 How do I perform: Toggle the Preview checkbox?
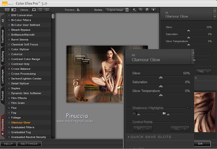coord(78,10)
